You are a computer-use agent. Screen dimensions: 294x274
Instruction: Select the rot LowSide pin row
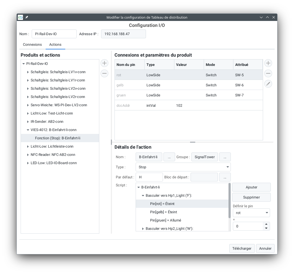click(155, 75)
